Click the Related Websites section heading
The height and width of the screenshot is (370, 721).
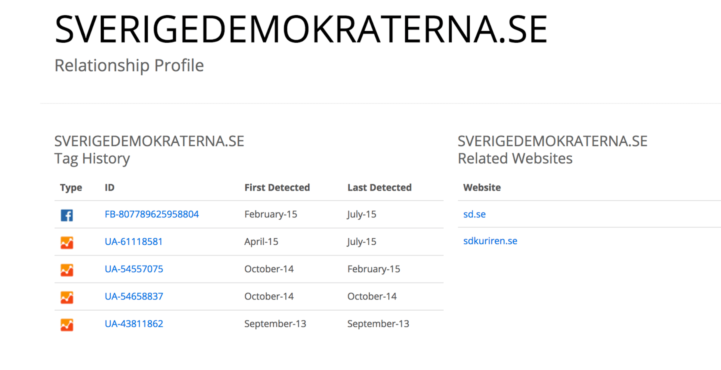click(x=515, y=158)
